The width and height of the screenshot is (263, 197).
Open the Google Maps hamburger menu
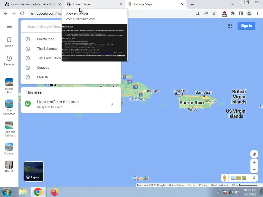(x=9, y=26)
